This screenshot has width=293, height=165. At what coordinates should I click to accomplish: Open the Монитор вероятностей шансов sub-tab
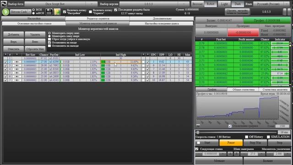[98, 23]
